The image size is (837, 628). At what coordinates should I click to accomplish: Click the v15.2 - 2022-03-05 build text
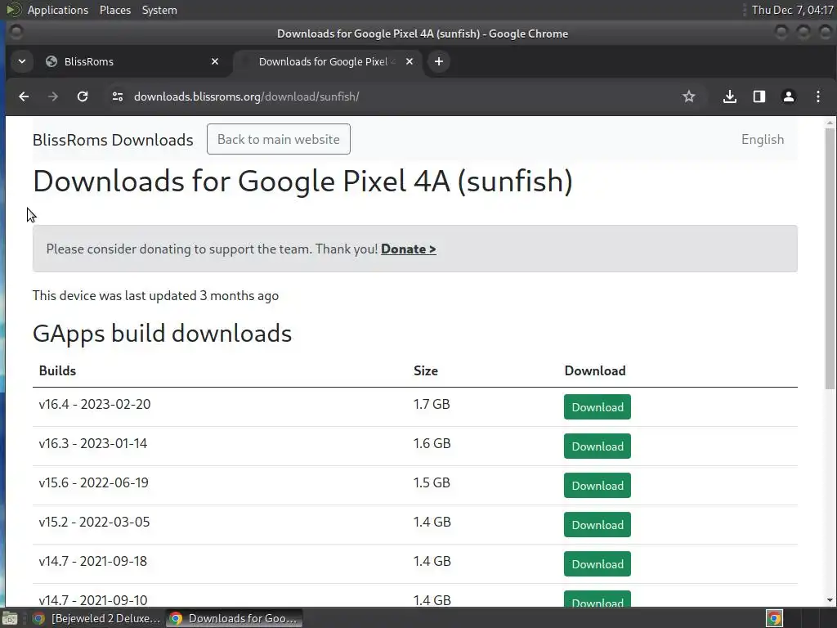coord(94,522)
